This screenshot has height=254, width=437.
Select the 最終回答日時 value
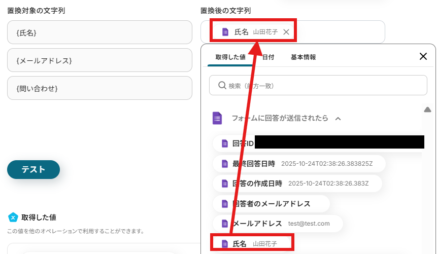pyautogui.click(x=299, y=164)
